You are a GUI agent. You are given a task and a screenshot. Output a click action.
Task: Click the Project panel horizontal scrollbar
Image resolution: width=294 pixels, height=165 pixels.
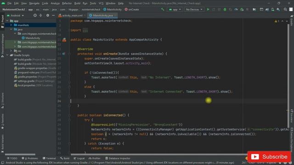coord(20,154)
